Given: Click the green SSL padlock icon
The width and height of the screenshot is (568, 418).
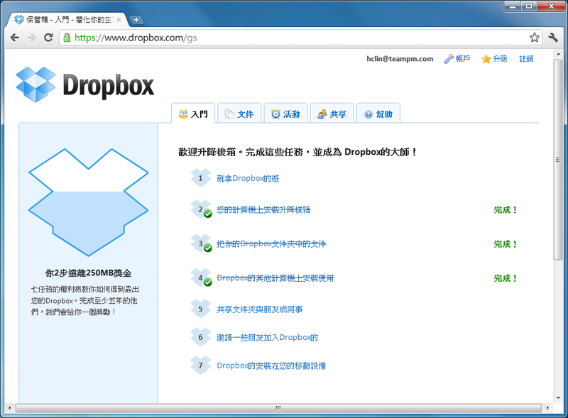Looking at the screenshot, I should point(67,38).
